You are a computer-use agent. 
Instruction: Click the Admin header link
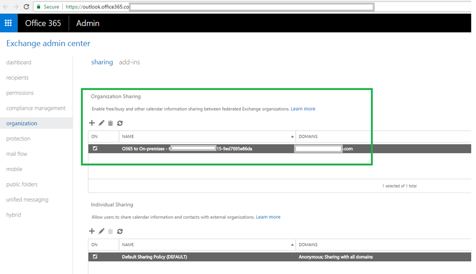[x=88, y=23]
